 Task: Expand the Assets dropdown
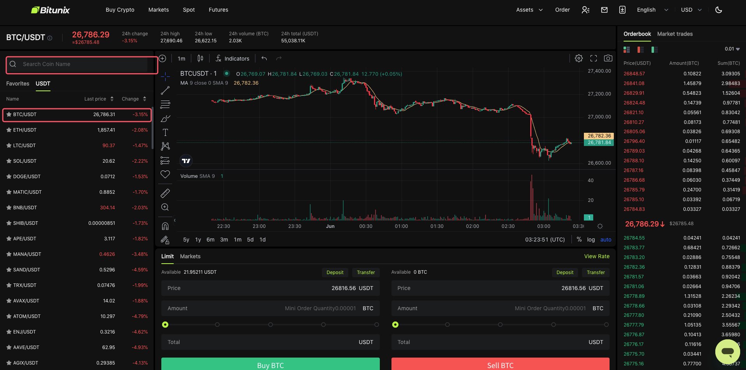click(529, 10)
